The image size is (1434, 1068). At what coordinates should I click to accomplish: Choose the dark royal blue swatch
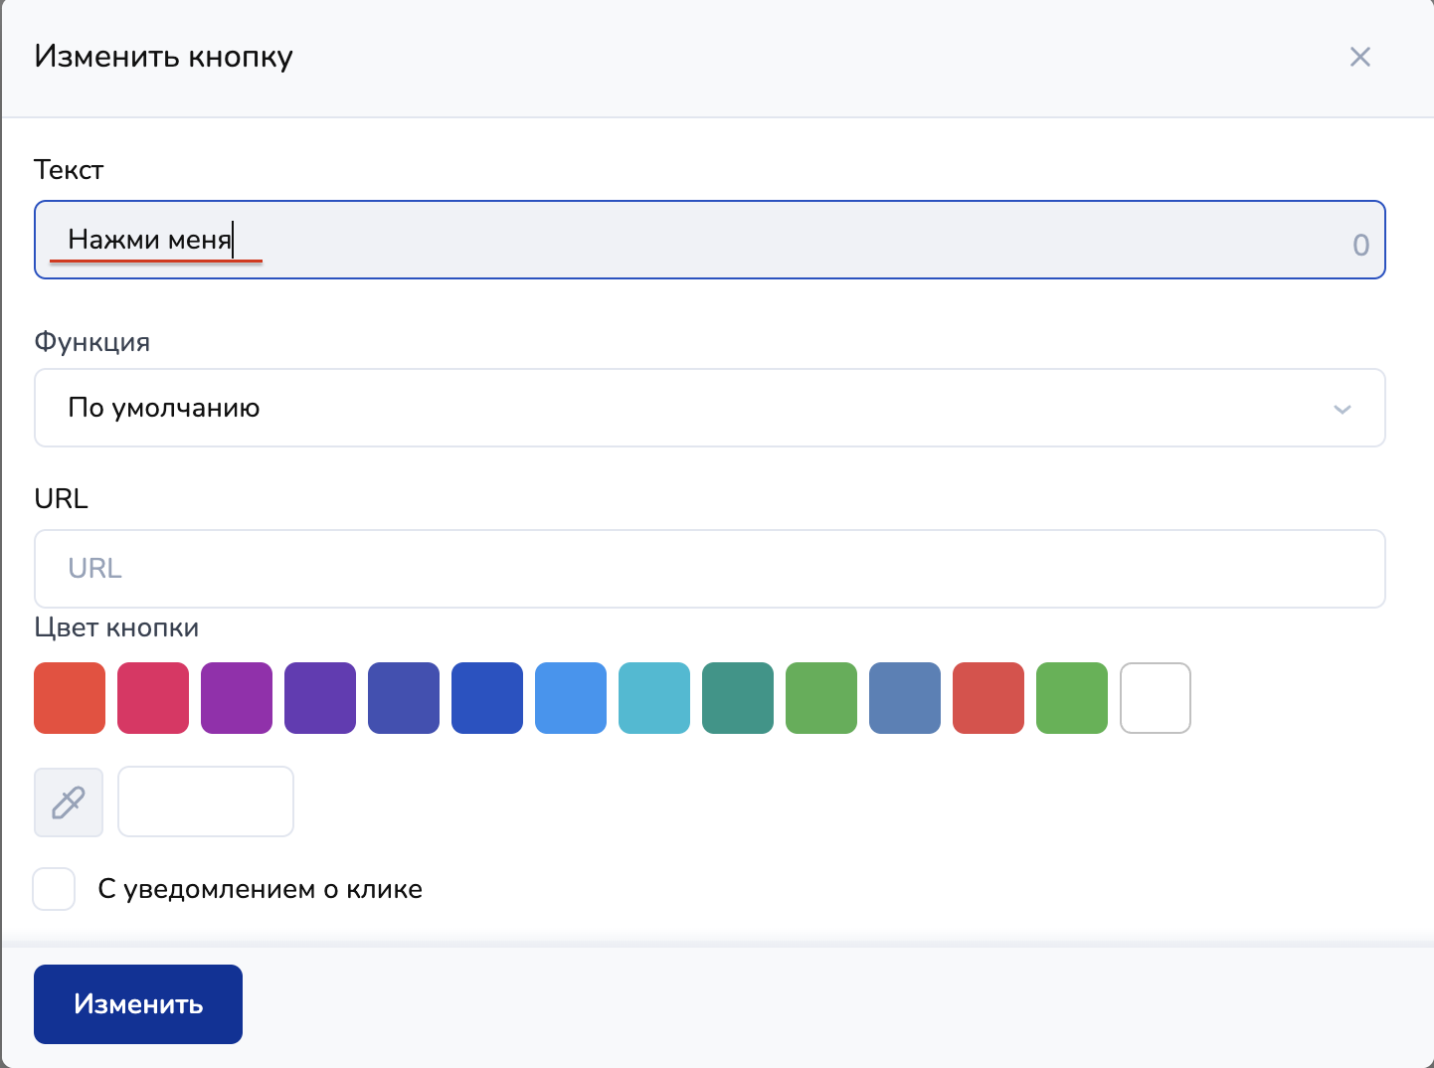coord(487,698)
